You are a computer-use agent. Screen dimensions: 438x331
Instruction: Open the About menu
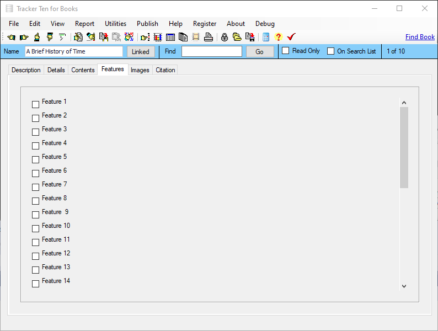click(x=236, y=24)
